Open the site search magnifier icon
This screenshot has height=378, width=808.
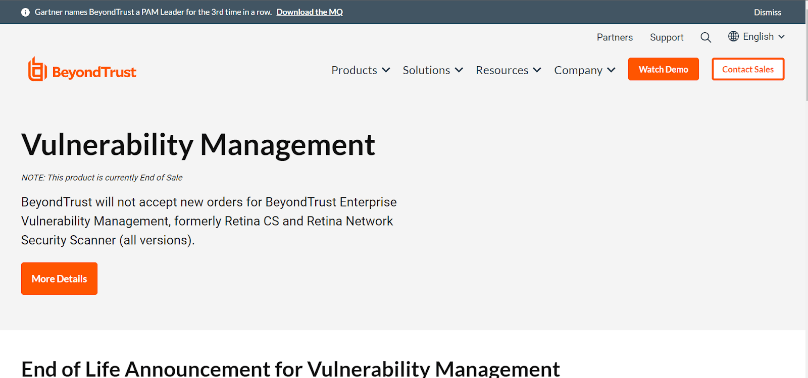[705, 37]
